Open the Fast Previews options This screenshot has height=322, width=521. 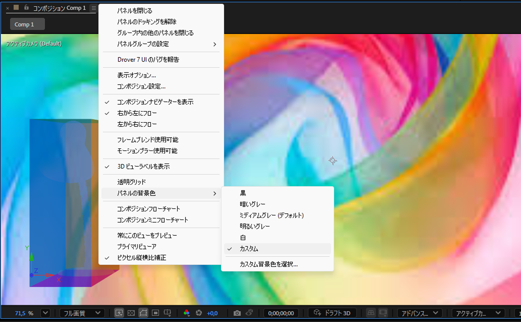pyautogui.click(x=119, y=313)
